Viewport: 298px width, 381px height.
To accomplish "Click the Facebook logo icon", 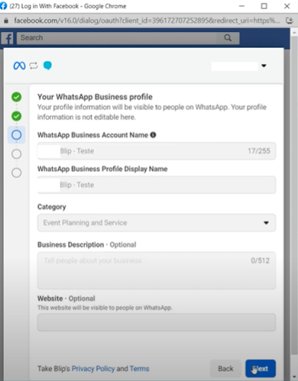I will [x=7, y=38].
